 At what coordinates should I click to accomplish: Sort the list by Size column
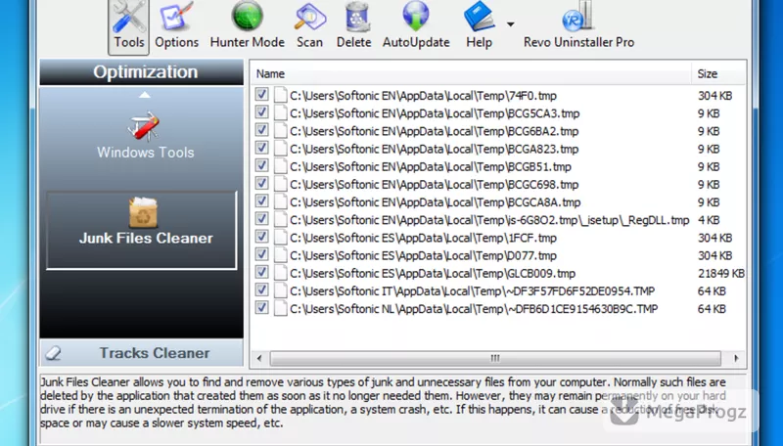coord(718,73)
